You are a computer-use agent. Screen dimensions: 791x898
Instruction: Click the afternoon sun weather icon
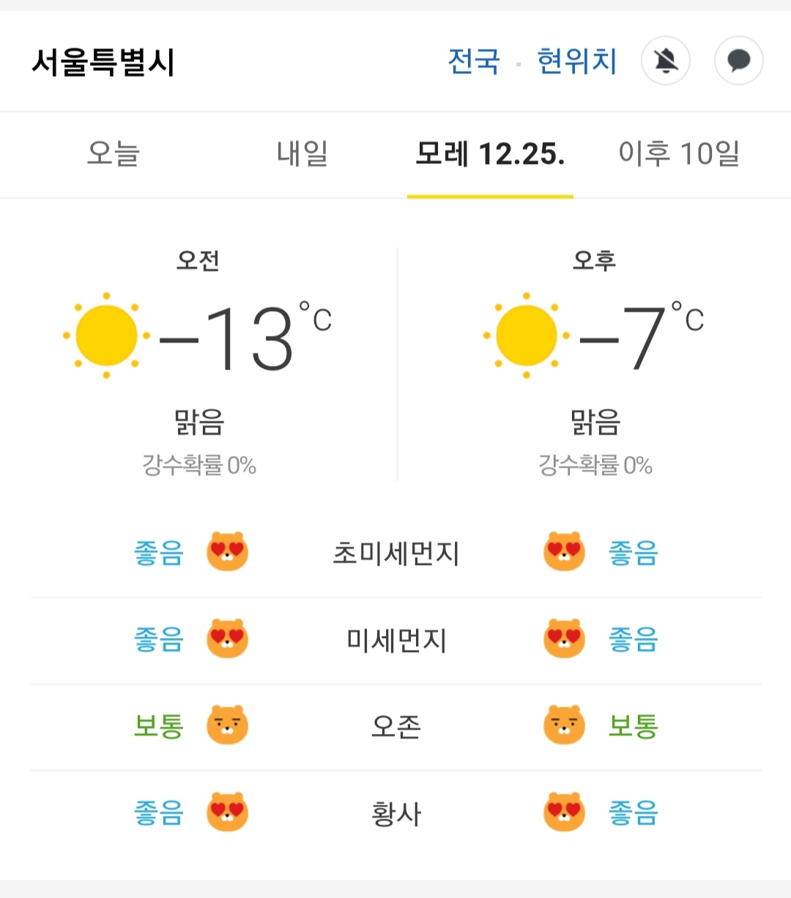(526, 335)
